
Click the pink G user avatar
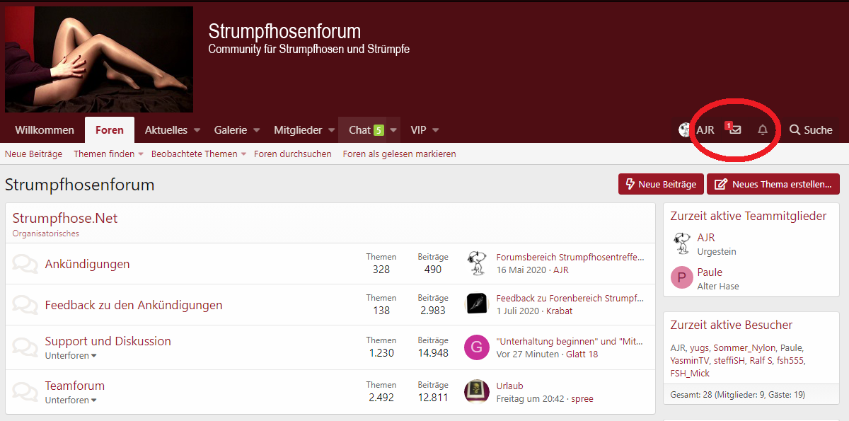[x=477, y=347]
